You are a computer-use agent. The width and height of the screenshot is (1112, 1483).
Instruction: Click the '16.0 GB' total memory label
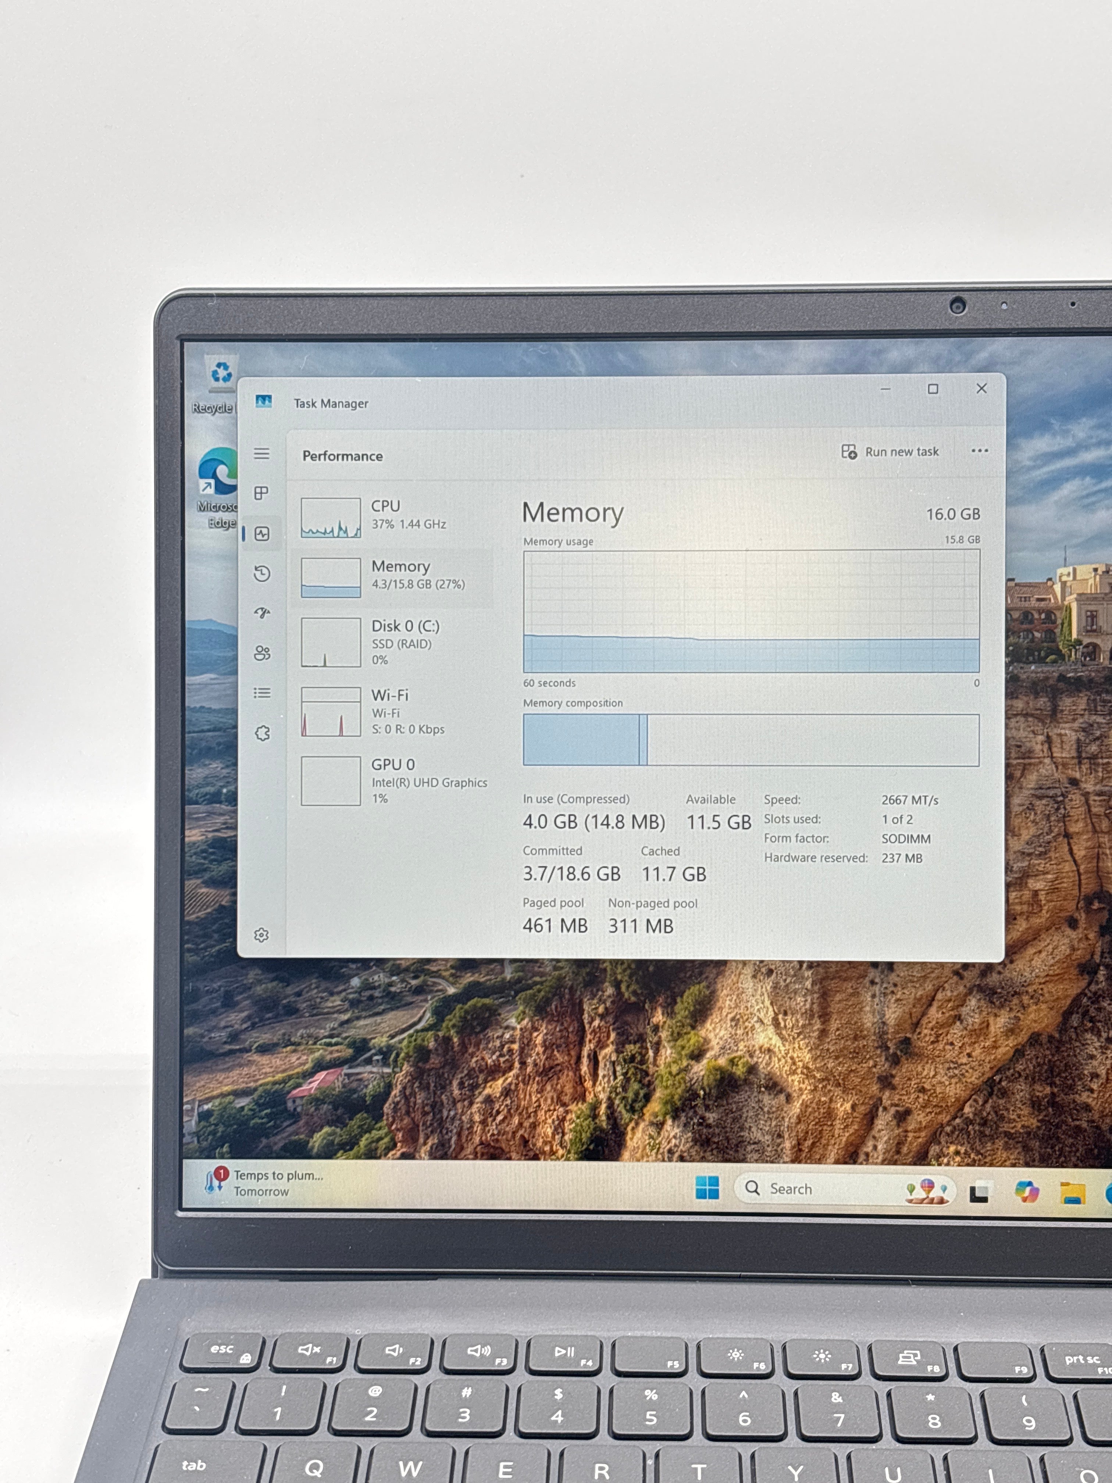click(x=953, y=514)
